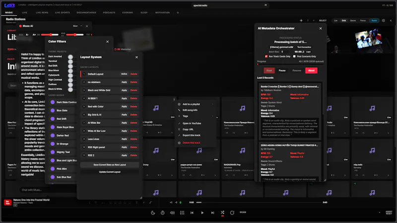This screenshot has height=223, width=397.
Task: Select Copy URL in context menu
Action: coord(188,129)
